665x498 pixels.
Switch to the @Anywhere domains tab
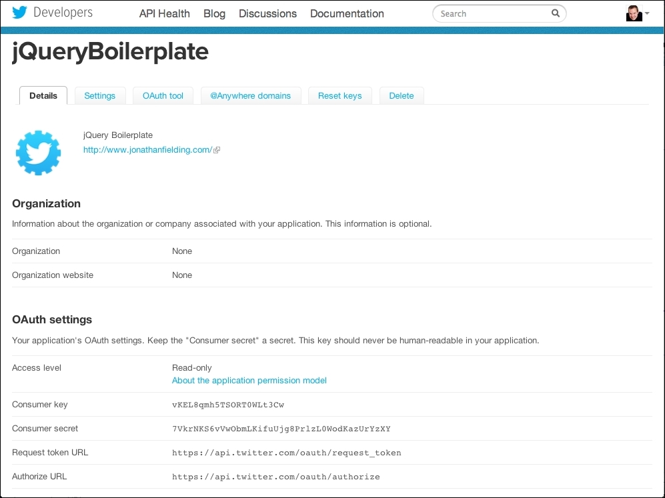251,95
